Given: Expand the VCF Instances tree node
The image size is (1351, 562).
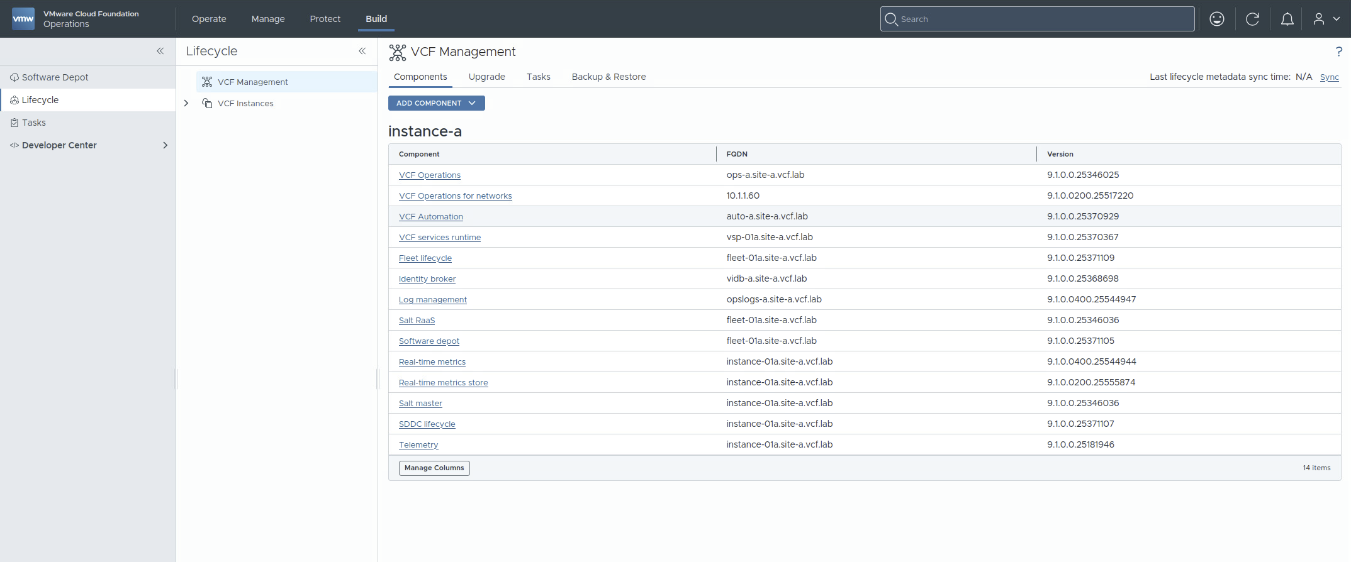Looking at the screenshot, I should click(186, 103).
